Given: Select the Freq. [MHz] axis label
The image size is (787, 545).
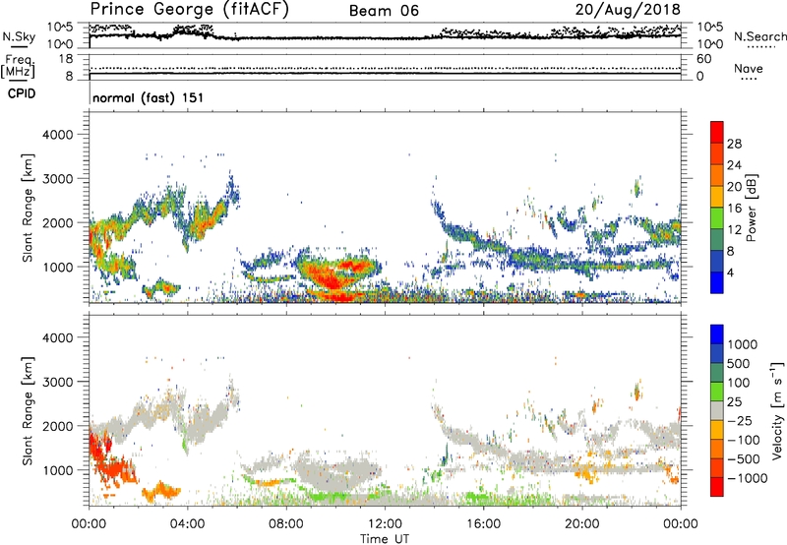Looking at the screenshot, I should click(x=18, y=66).
